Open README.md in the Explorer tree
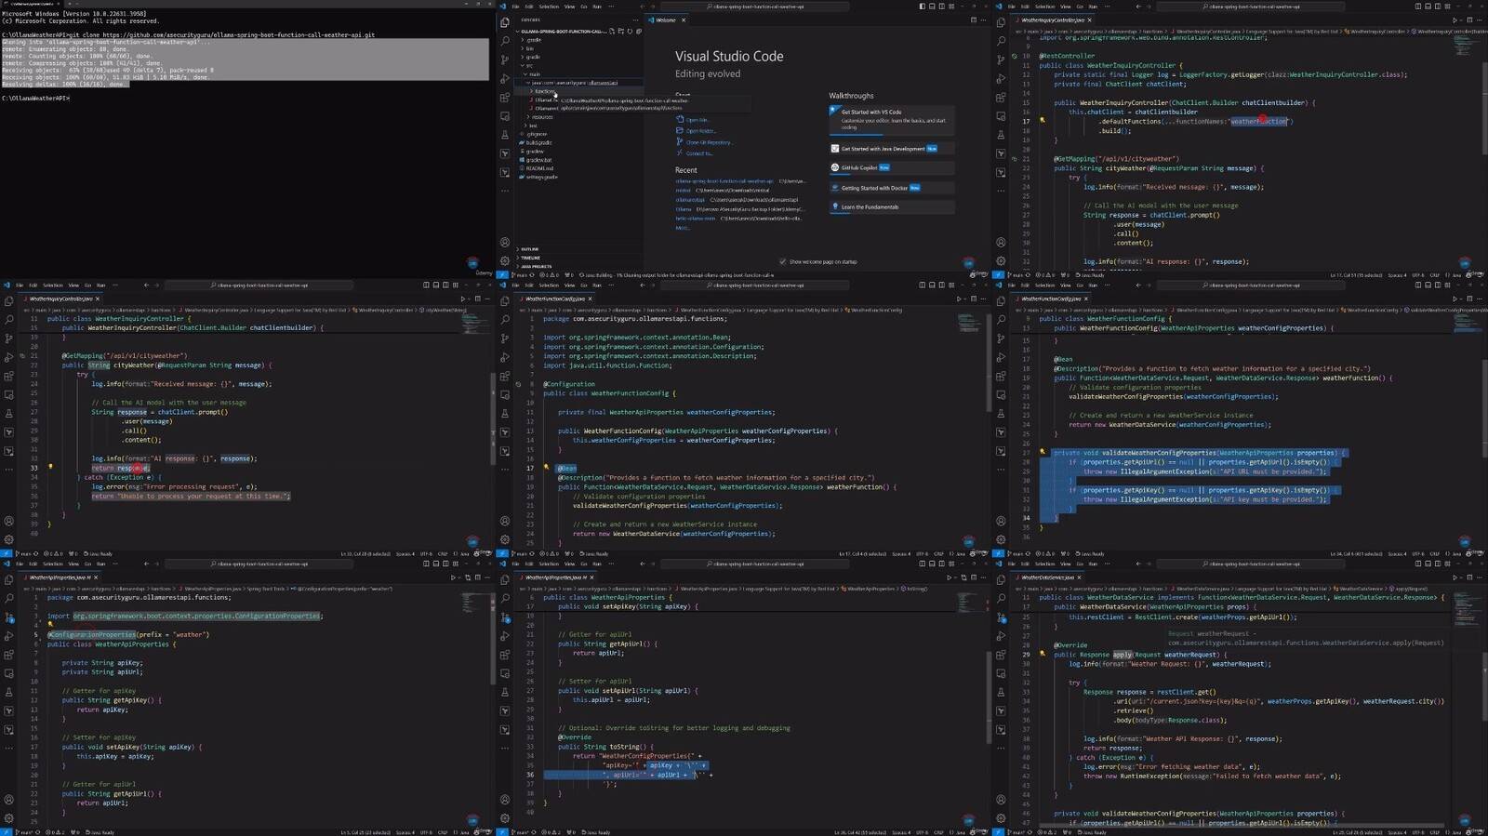Viewport: 1488px width, 836px height. (x=539, y=168)
